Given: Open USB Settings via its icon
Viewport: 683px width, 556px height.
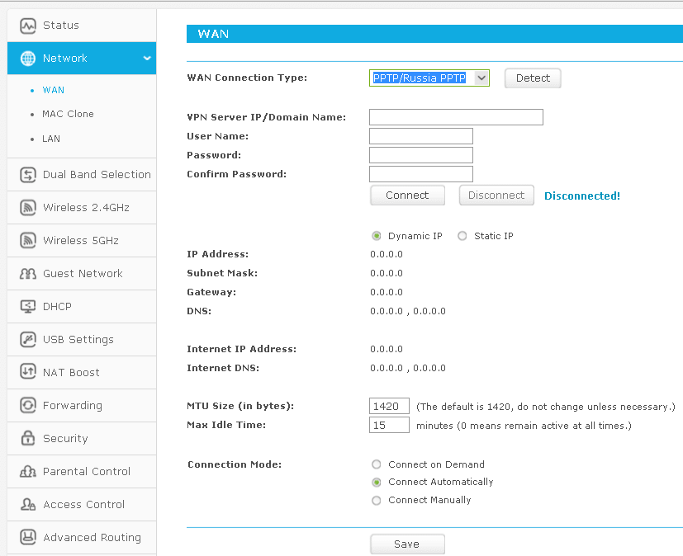Looking at the screenshot, I should (28, 340).
